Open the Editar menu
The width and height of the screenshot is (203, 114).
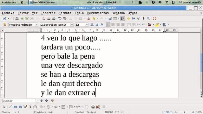click(x=23, y=13)
